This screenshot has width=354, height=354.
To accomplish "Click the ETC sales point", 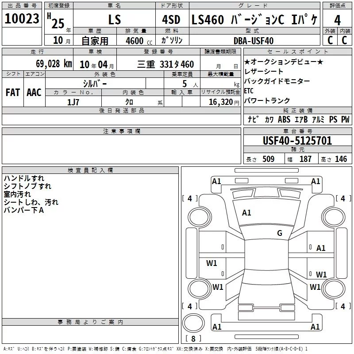I will click(x=249, y=91).
